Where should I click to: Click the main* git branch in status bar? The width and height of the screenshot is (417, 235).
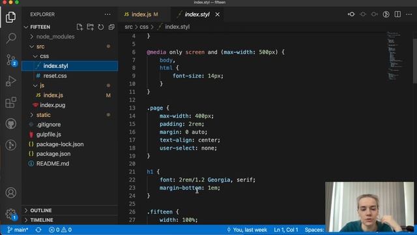[x=18, y=230]
